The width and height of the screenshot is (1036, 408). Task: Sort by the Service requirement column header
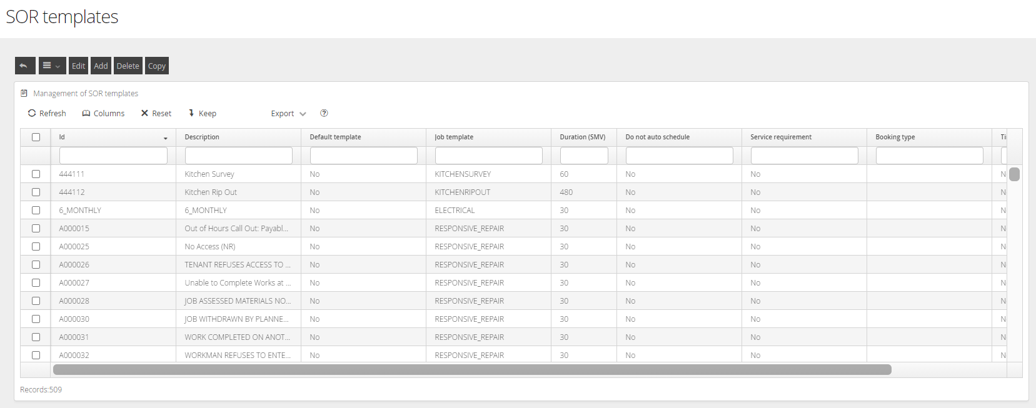tap(804, 137)
